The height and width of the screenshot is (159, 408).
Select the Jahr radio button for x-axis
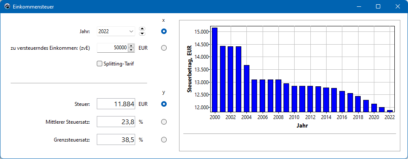[x=164, y=31]
